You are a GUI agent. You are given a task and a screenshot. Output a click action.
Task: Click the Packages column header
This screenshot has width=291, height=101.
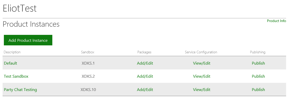144,52
